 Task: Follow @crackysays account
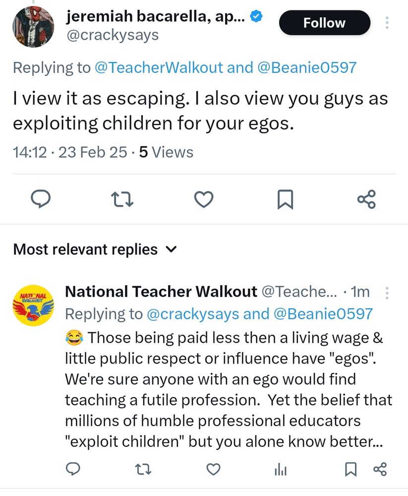(x=324, y=23)
